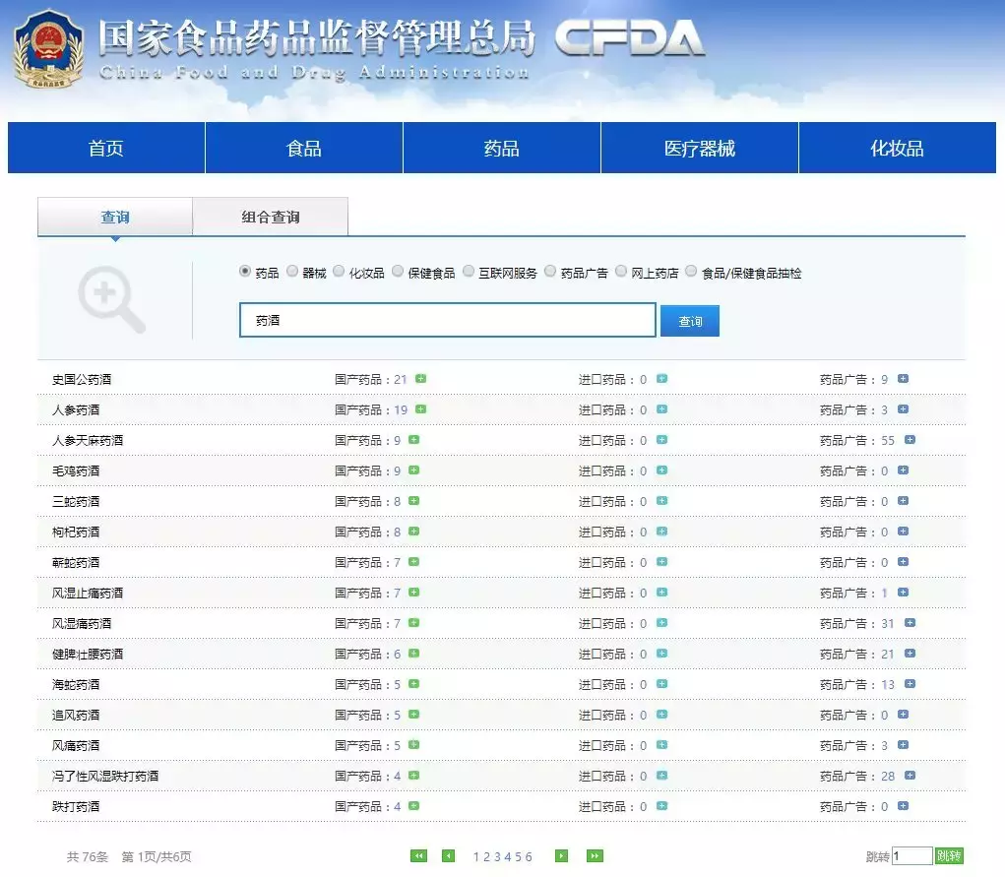Expand 药品广告 plus icon for 风湿痛药酒
The image size is (1005, 877).
[910, 623]
